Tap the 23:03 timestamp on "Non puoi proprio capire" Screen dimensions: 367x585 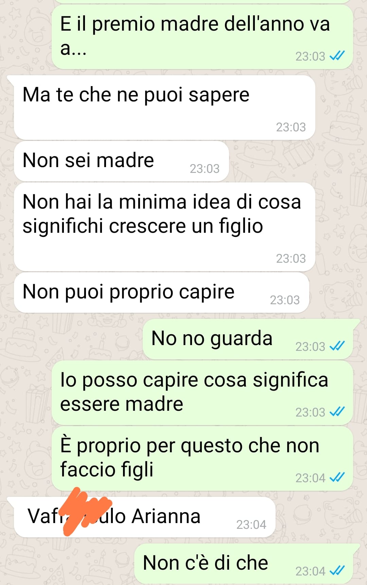285,300
